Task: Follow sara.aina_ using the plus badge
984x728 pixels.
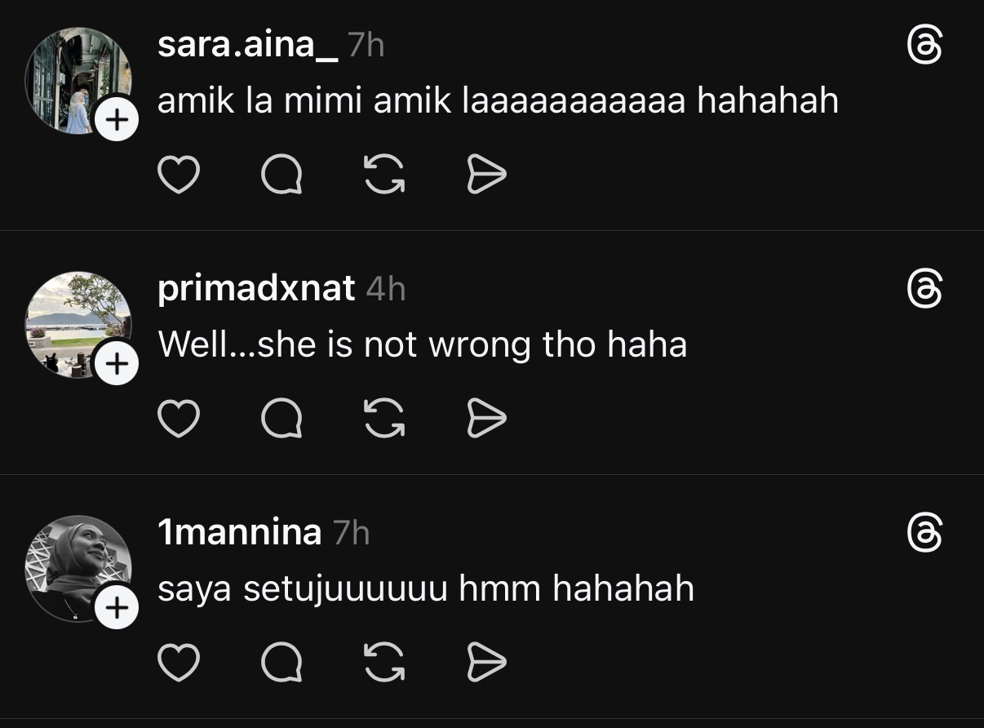Action: click(x=117, y=121)
